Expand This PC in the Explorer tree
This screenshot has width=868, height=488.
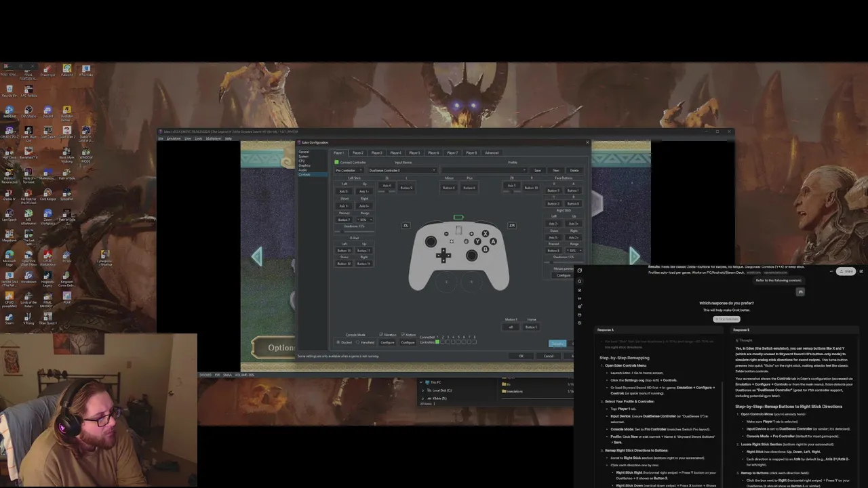pyautogui.click(x=422, y=382)
